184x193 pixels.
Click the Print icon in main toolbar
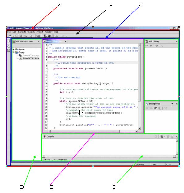[x=25, y=36]
